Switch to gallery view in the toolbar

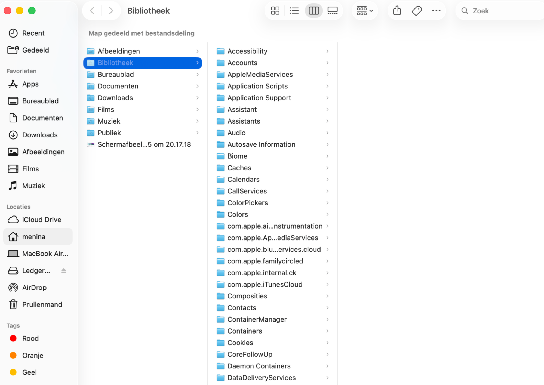tap(333, 11)
